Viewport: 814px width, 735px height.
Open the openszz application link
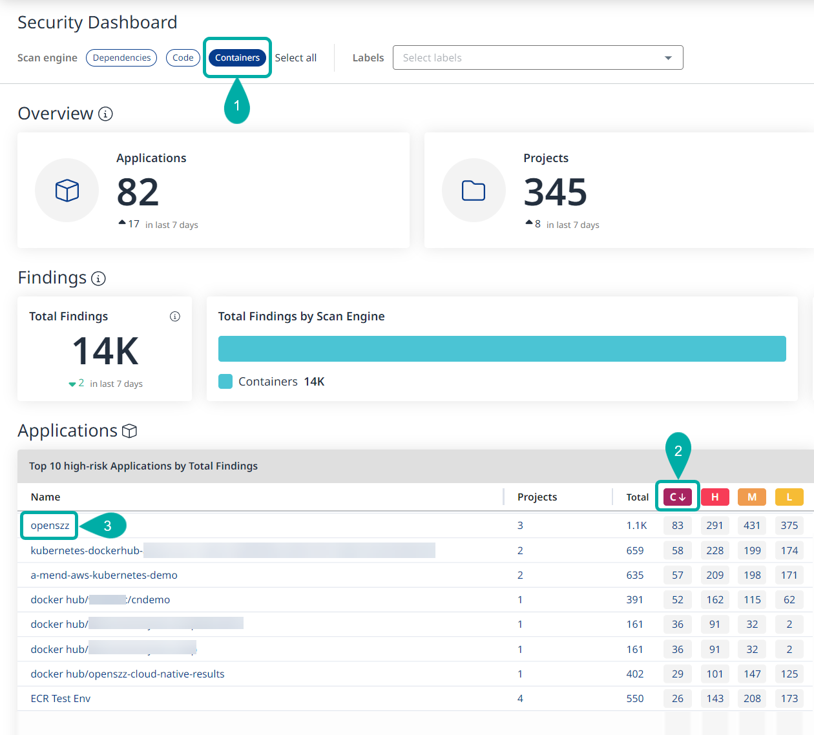coord(50,526)
